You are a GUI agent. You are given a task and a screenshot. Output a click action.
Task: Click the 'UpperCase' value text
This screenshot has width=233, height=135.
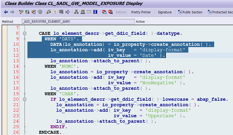161,116
